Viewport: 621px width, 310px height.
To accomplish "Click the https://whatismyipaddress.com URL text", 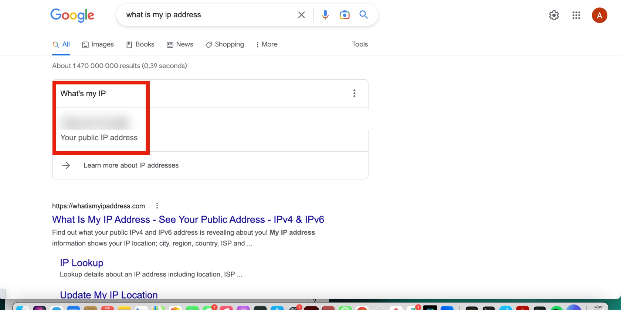I will pos(98,206).
